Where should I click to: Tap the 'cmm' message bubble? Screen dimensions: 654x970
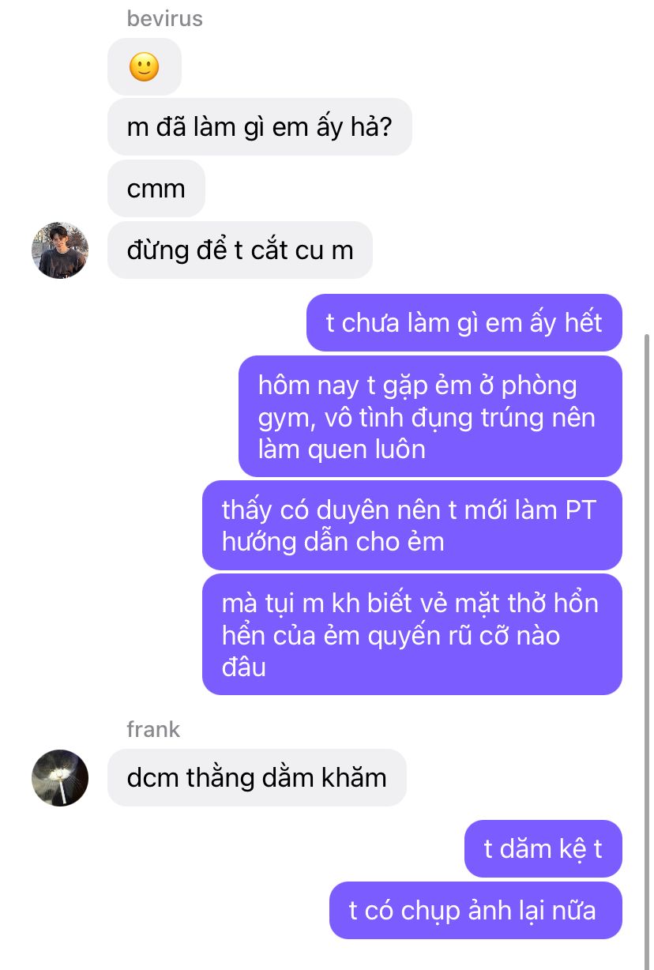(156, 189)
